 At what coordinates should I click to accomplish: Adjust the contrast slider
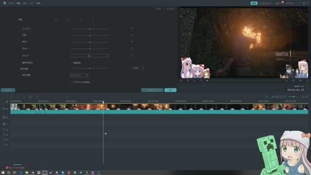coord(89,29)
